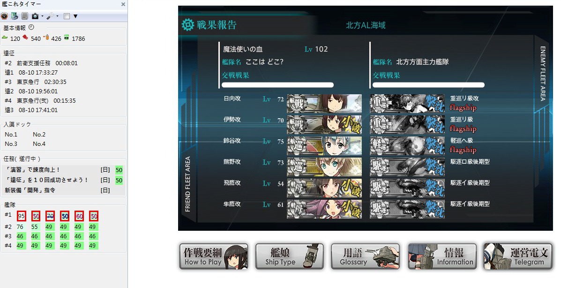Open the gray document list icon
The height and width of the screenshot is (288, 561).
[x=25, y=16]
